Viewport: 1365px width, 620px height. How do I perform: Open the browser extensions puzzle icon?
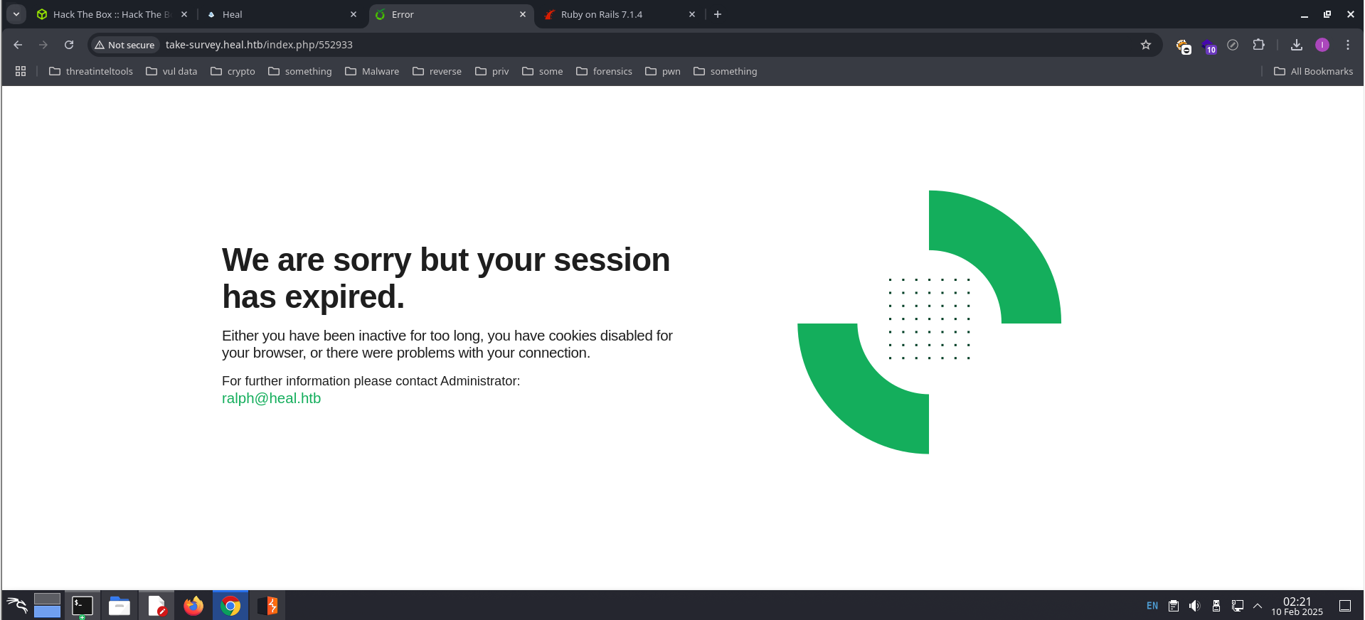click(1258, 45)
